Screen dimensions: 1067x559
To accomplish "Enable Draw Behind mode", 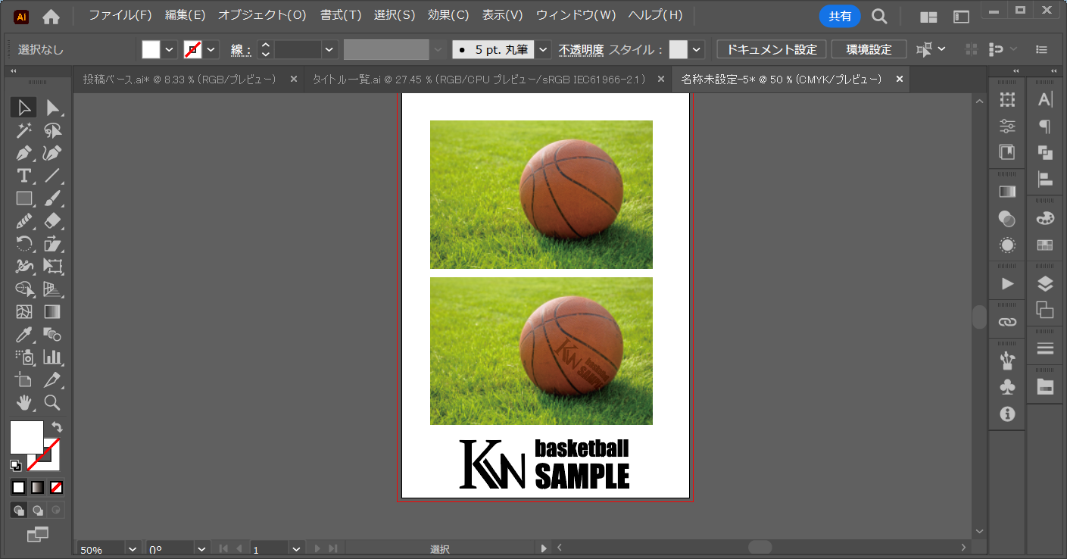I will point(38,510).
